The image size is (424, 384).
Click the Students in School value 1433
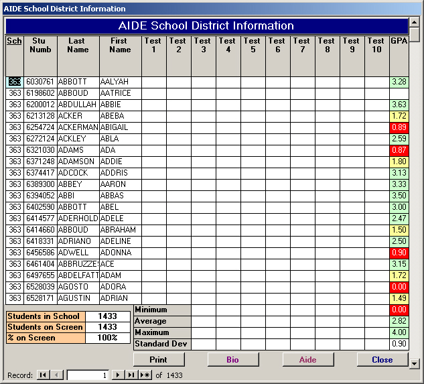[108, 316]
